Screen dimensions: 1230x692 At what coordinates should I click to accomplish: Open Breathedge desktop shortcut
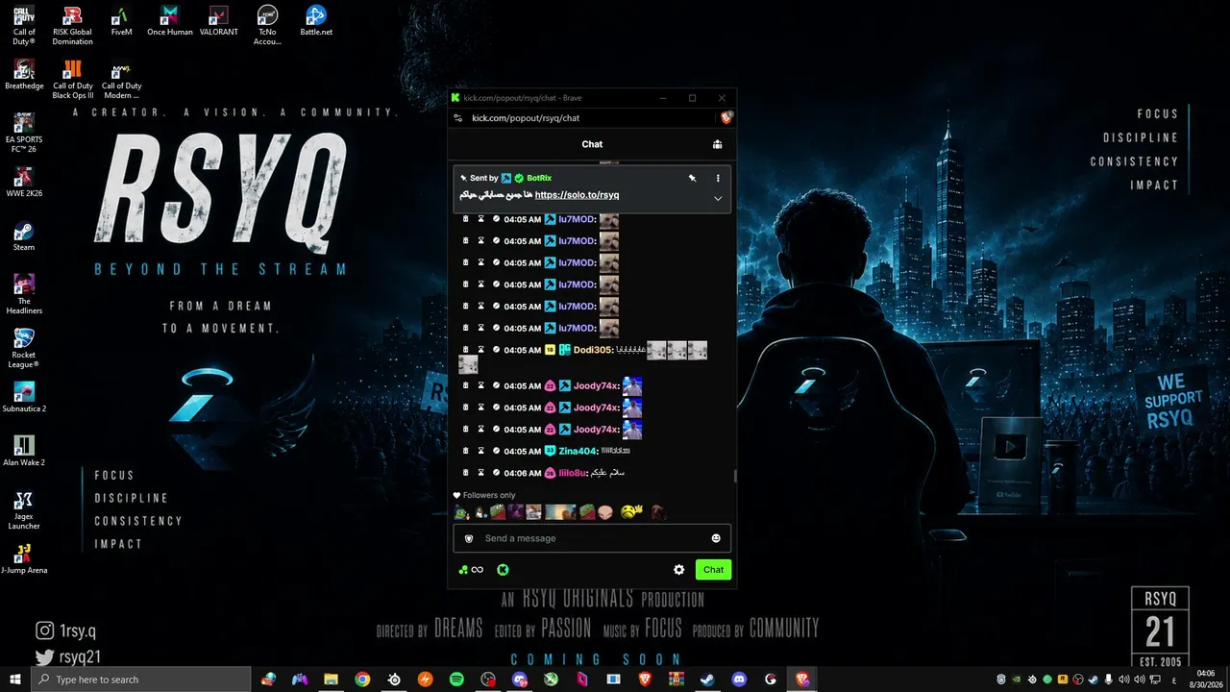pos(24,75)
